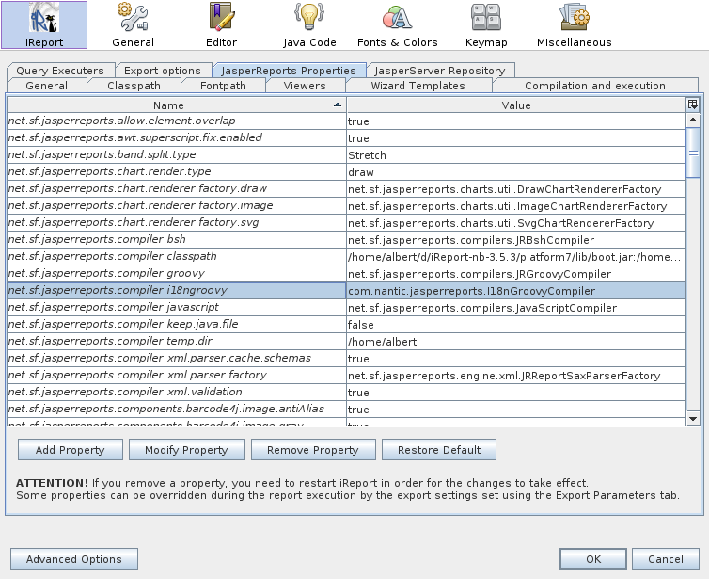Image resolution: width=709 pixels, height=579 pixels.
Task: Open the General options category
Action: (133, 24)
